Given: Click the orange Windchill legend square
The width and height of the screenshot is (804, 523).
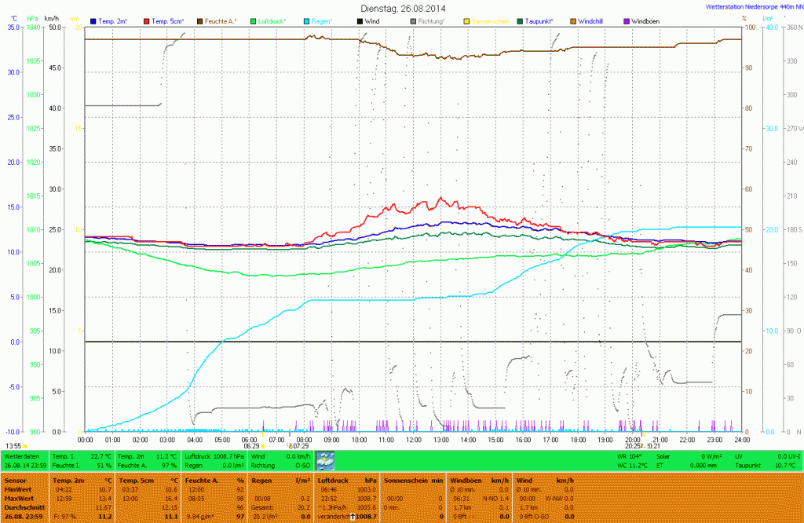Looking at the screenshot, I should point(573,20).
